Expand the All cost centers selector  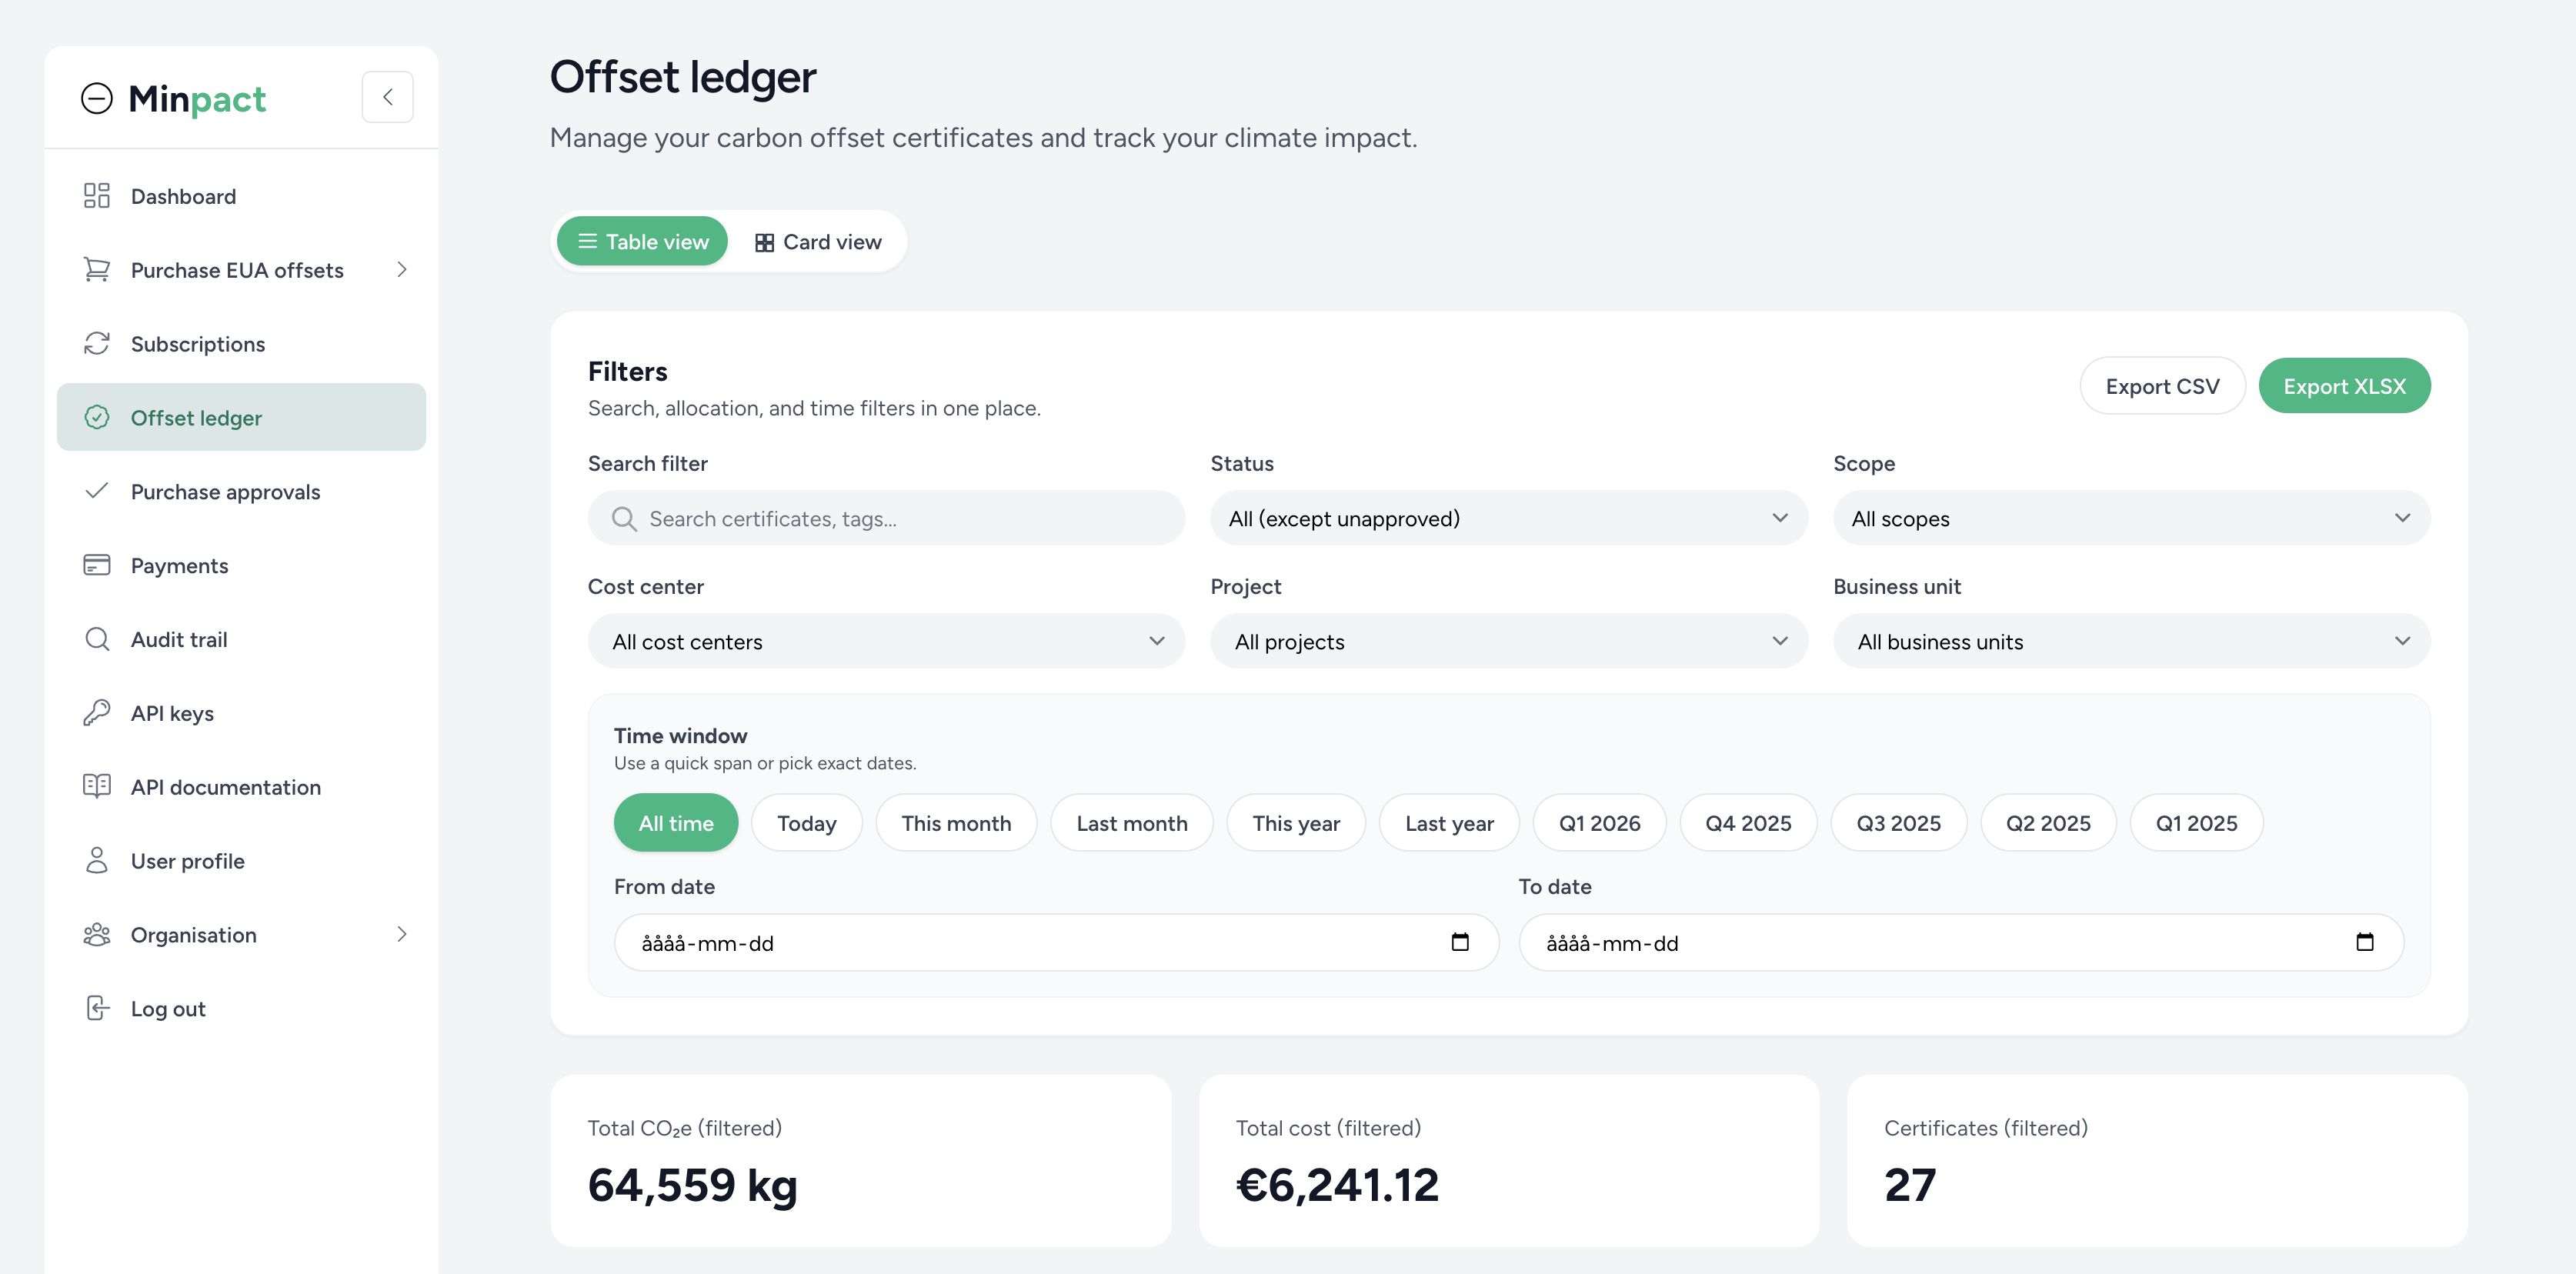tap(886, 641)
